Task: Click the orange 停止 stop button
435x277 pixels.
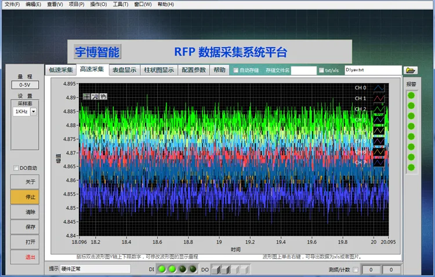Action: 25,197
